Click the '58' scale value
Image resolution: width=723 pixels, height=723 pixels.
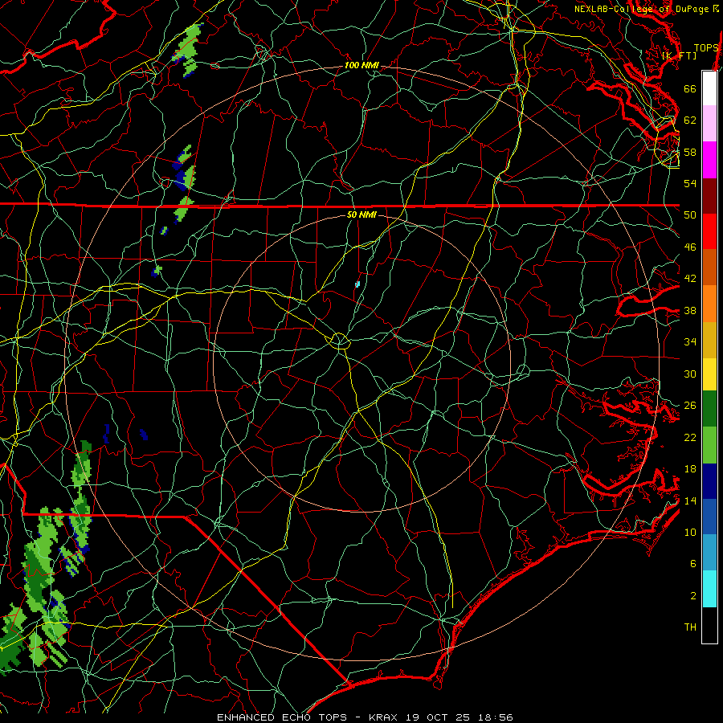(x=690, y=152)
